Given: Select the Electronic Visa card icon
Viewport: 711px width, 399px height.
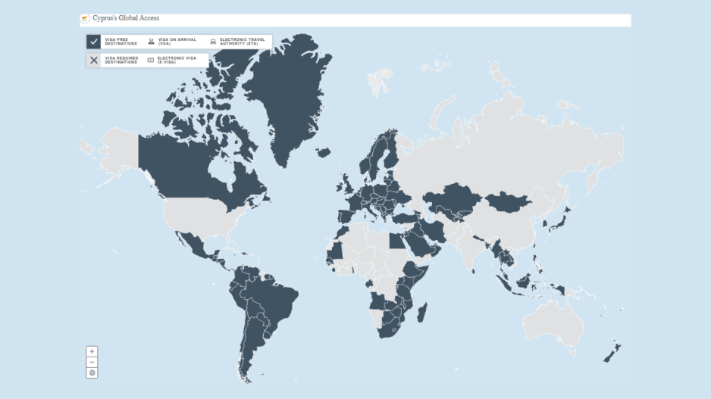Looking at the screenshot, I should [151, 61].
